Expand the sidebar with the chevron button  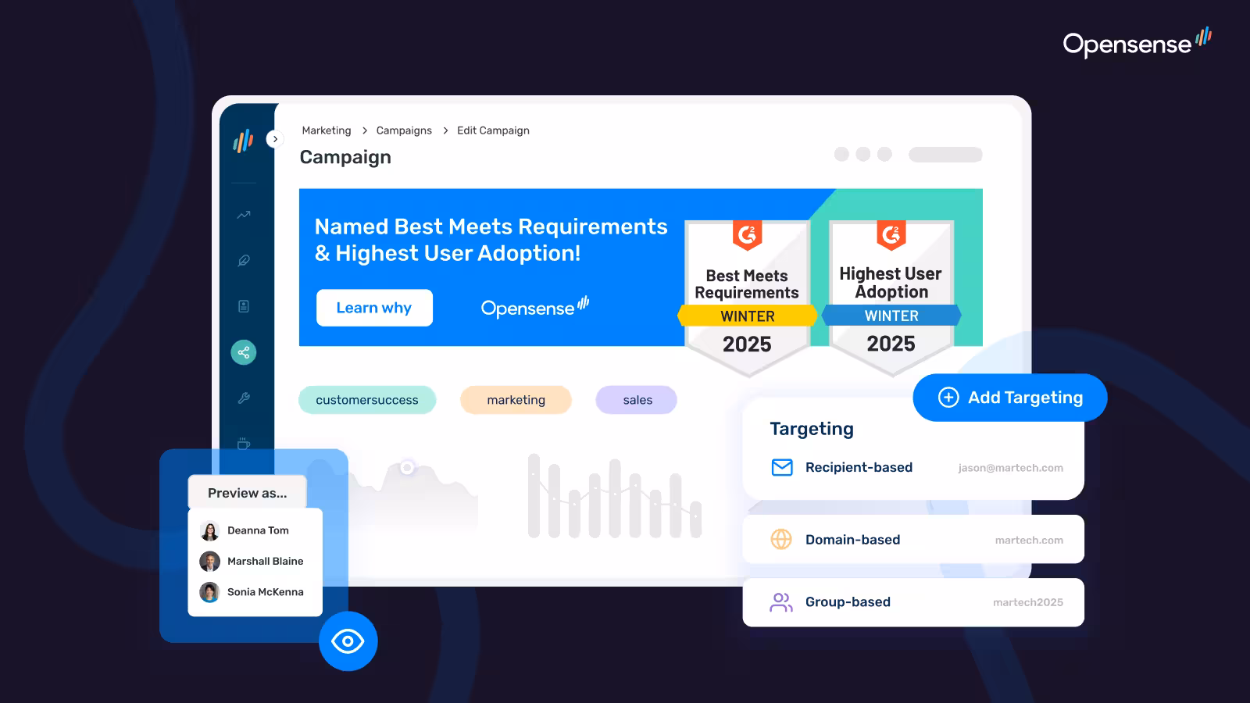[x=275, y=139]
